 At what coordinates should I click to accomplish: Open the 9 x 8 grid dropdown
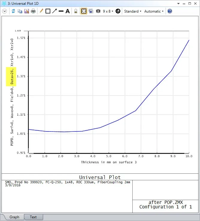pos(108,11)
